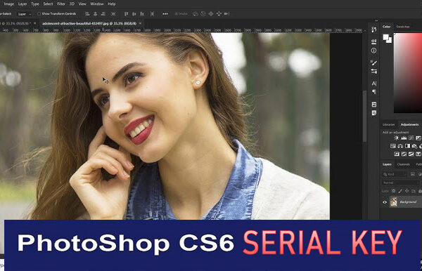Add a Curves adjustment
The height and width of the screenshot is (271, 422).
411,138
